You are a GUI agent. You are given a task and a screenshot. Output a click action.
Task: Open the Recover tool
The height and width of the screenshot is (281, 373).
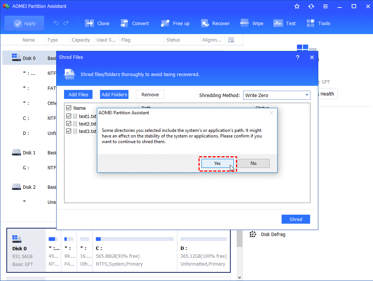(205, 23)
